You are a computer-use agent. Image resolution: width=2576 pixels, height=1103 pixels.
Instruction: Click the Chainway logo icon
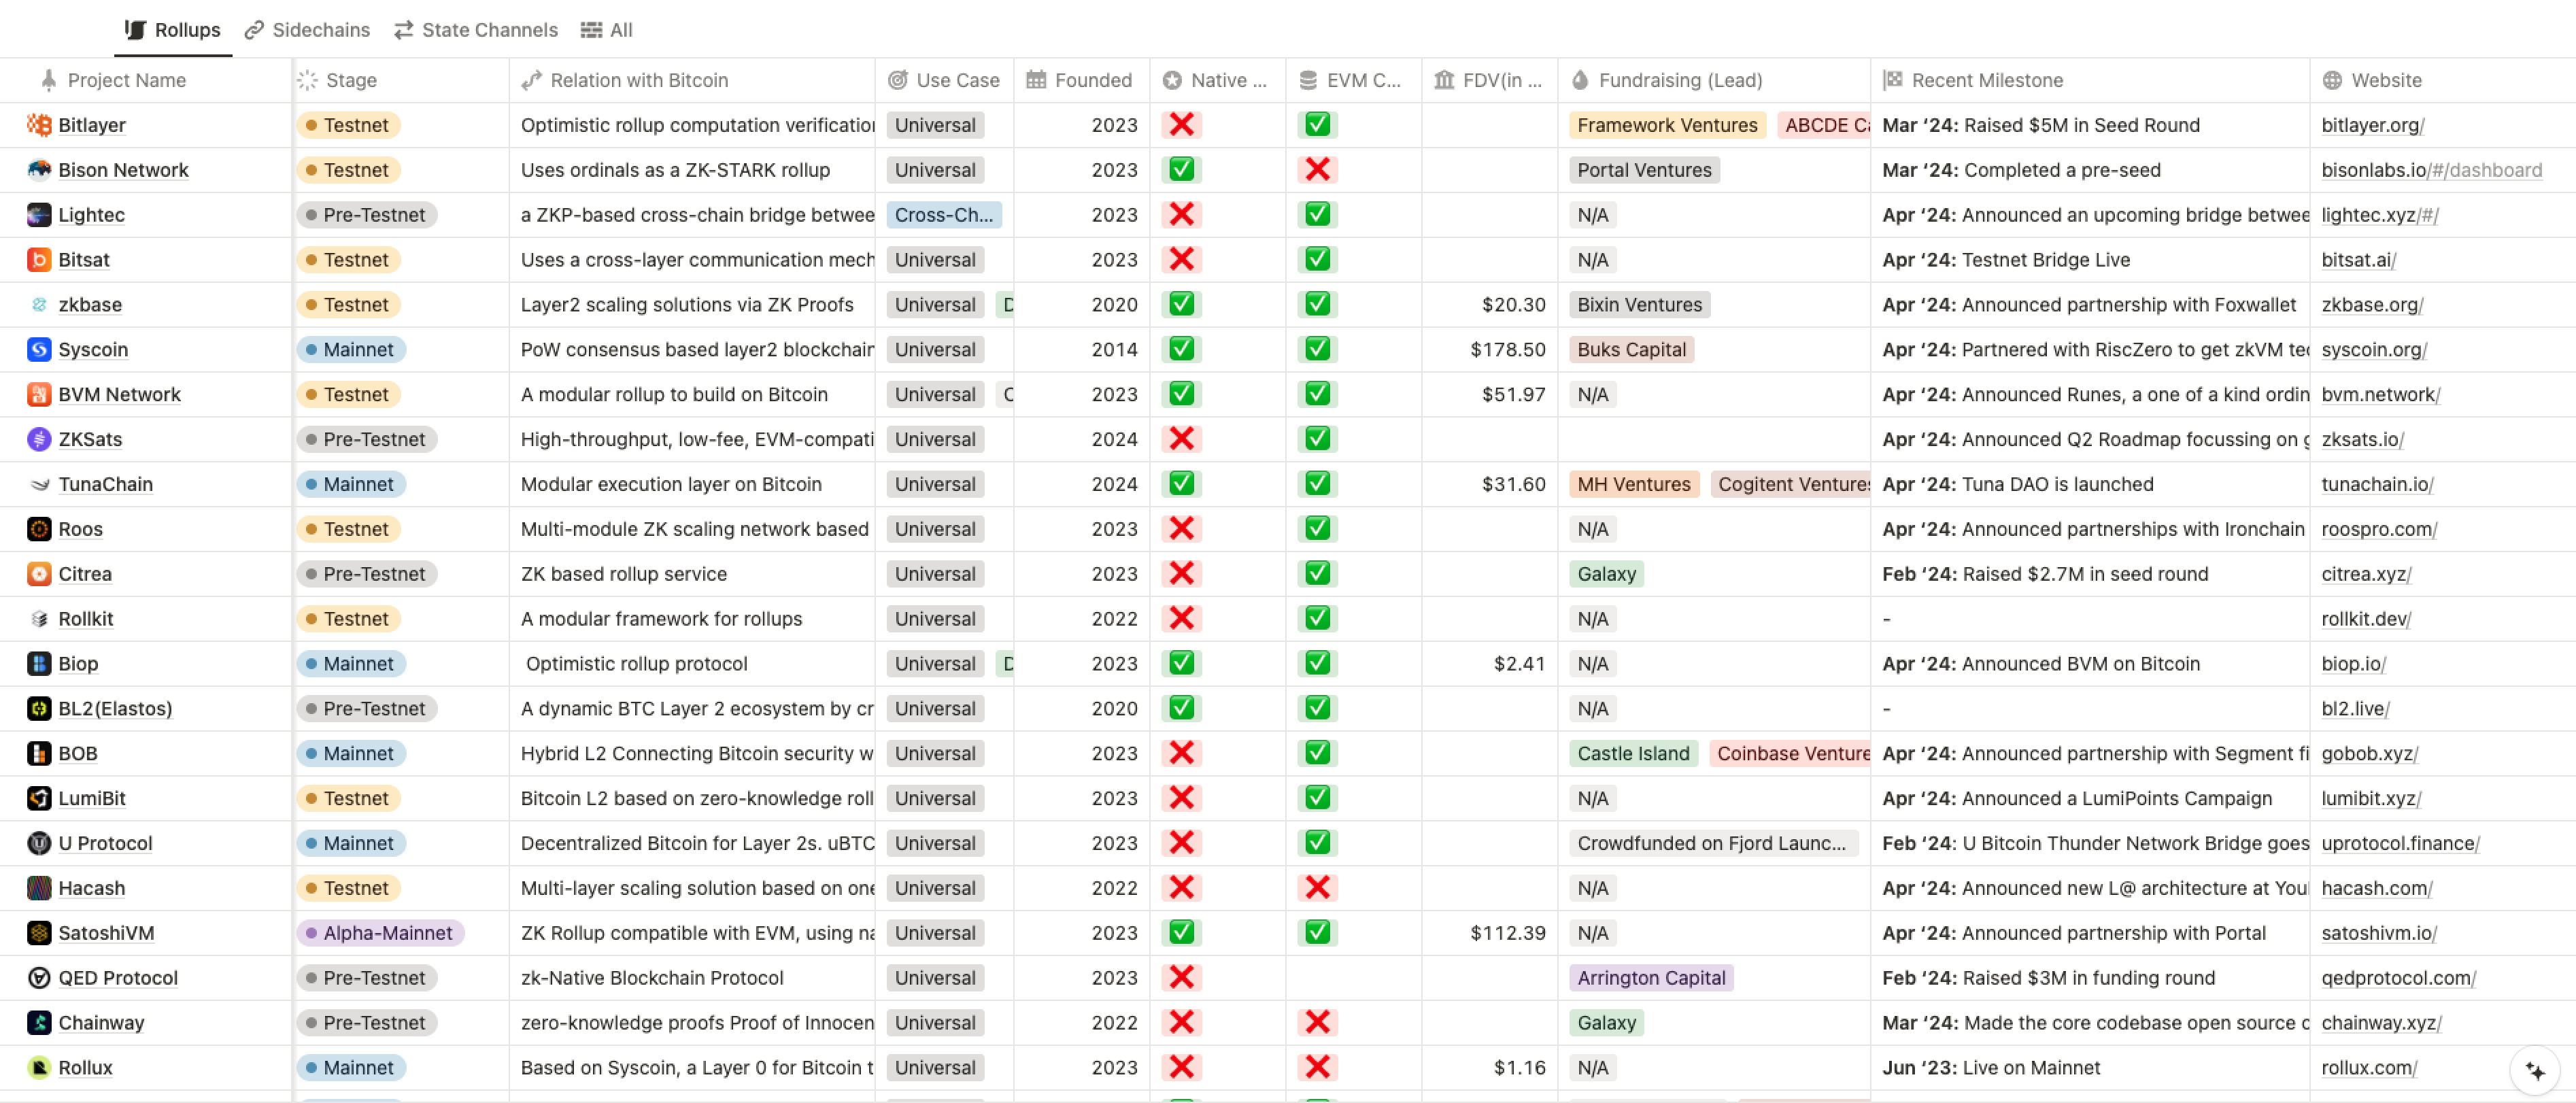(39, 1023)
